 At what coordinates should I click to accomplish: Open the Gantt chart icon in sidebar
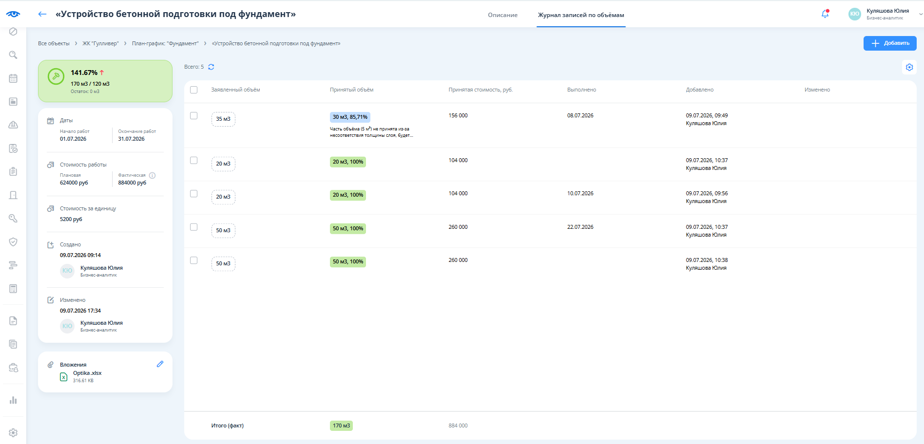coord(13,265)
